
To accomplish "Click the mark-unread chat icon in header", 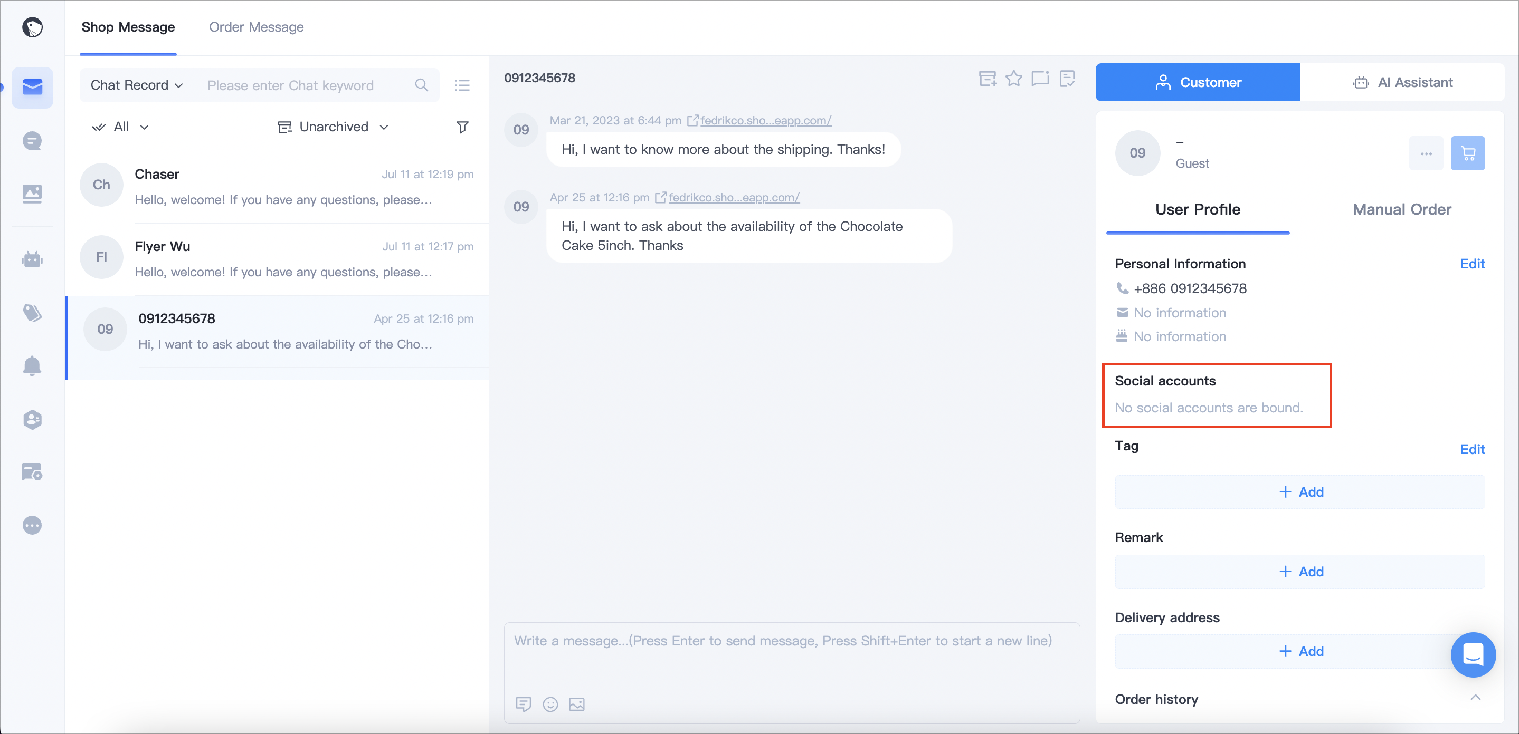I will (x=1040, y=79).
